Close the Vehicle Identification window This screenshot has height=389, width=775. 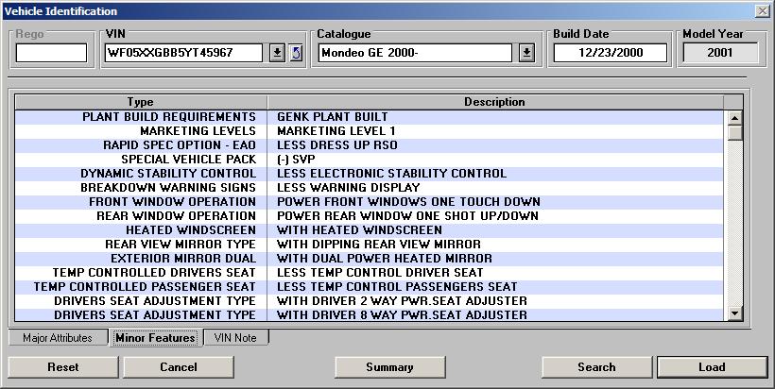pos(762,11)
